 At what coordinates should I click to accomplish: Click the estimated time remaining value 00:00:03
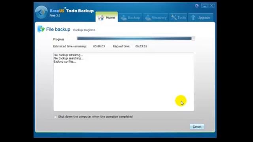[99, 47]
